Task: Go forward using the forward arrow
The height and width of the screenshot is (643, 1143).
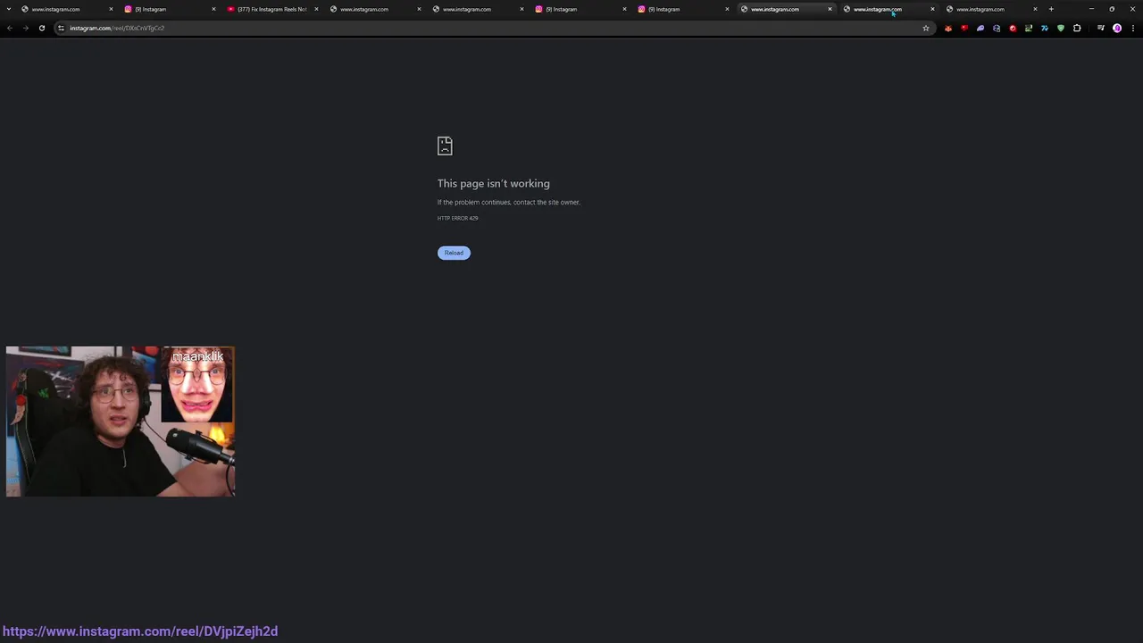Action: click(25, 28)
